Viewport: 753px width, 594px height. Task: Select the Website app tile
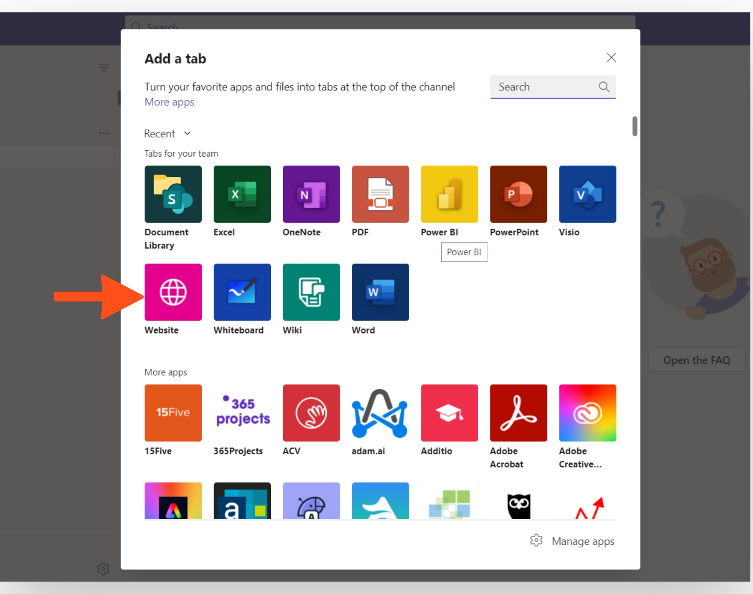coord(173,292)
